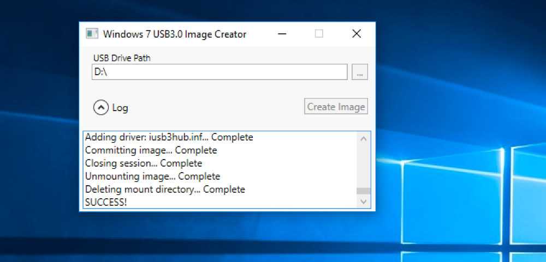Image resolution: width=546 pixels, height=262 pixels.
Task: Open the browse dialog with the '...' button
Action: (359, 72)
